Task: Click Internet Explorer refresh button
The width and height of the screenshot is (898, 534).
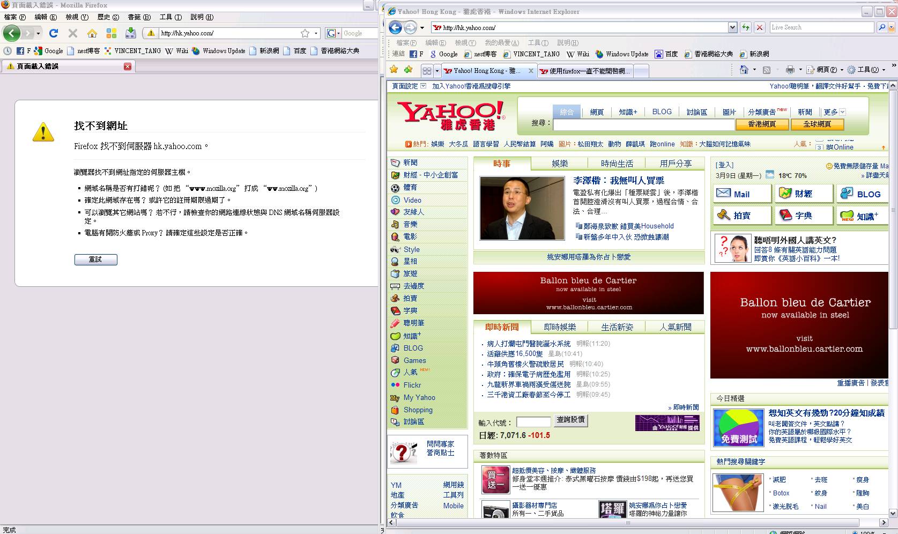Action: pos(745,27)
